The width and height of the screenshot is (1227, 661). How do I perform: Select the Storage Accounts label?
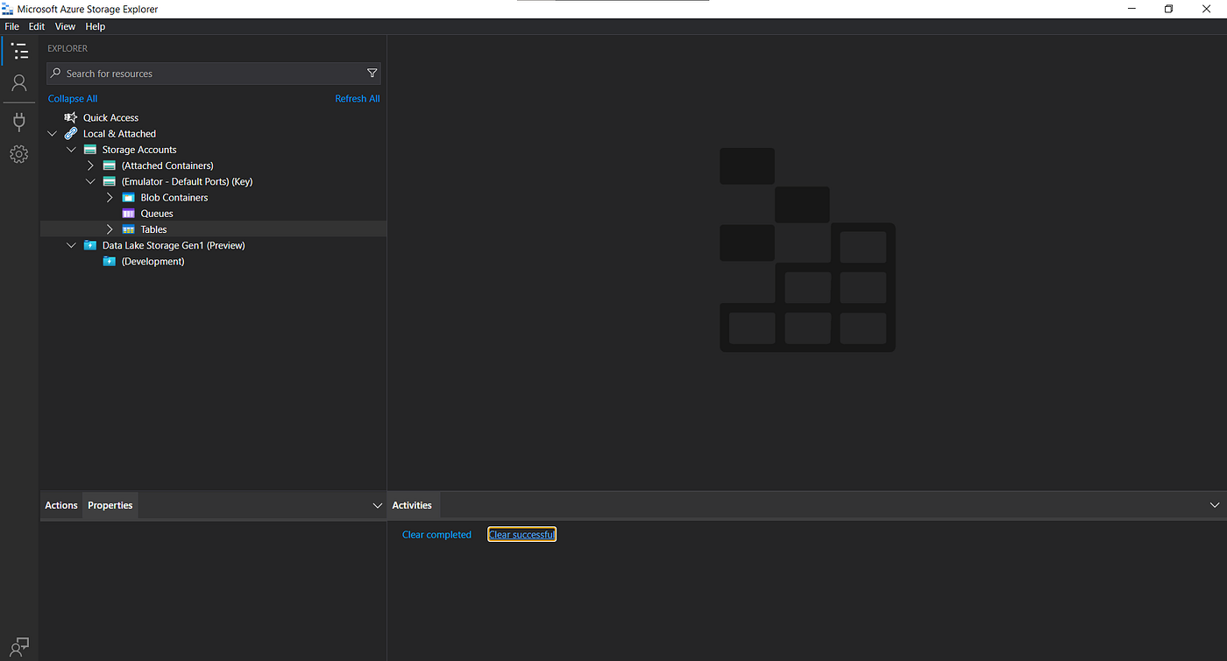pos(139,150)
